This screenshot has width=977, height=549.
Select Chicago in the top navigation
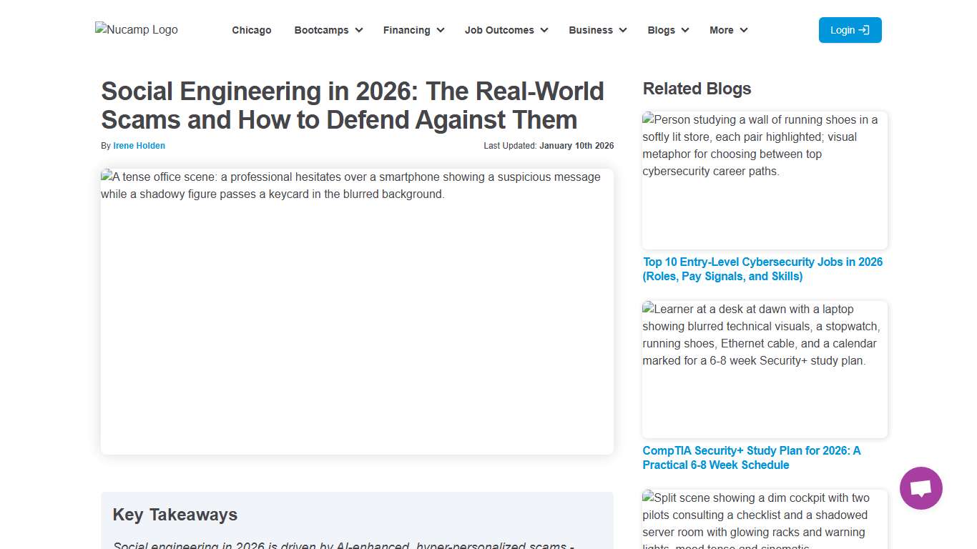point(252,30)
